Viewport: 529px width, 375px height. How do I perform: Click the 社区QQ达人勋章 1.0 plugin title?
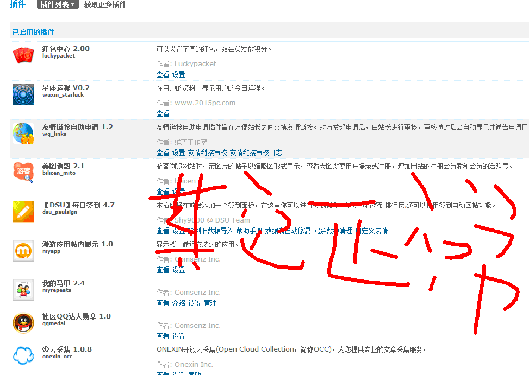[x=77, y=316]
